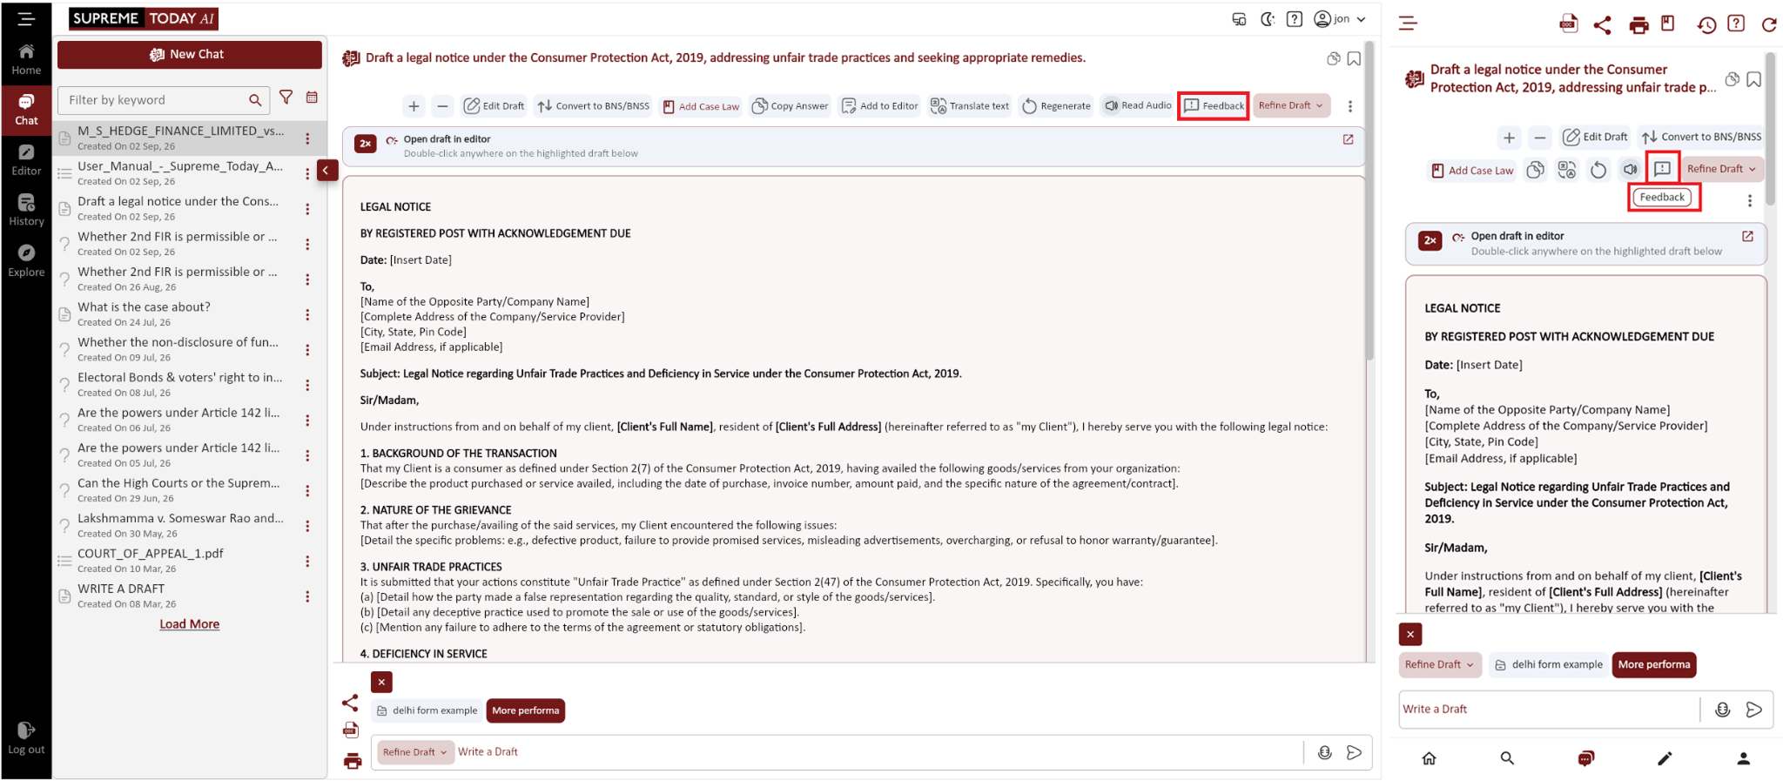Click the copy icon beside mobile Add Case Law
Screen dimensions: 1783x781
(1536, 170)
